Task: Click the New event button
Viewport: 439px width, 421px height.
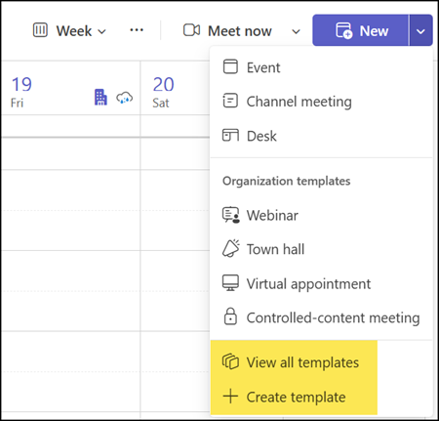Action: click(x=361, y=30)
